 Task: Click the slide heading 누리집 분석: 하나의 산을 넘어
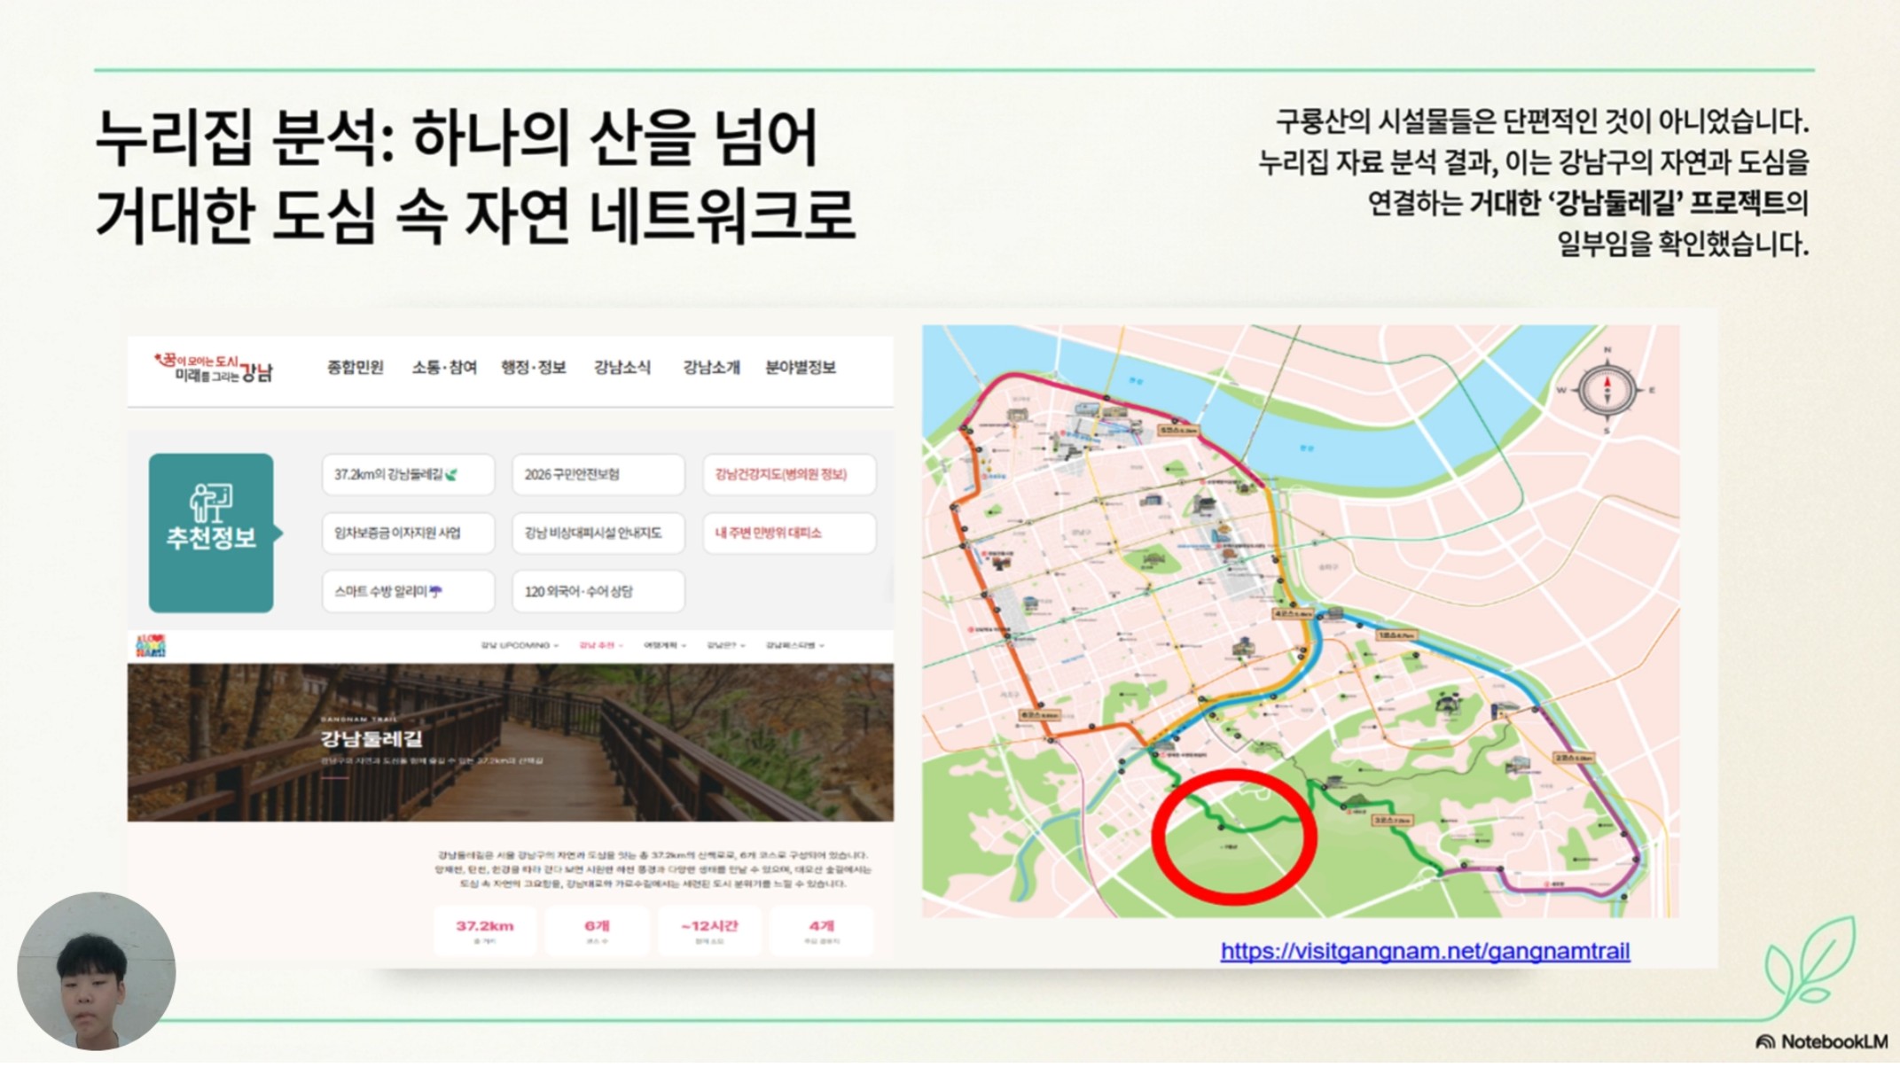tap(456, 138)
